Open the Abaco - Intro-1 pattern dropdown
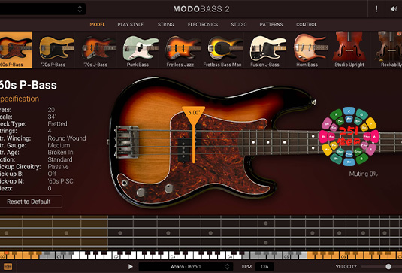This screenshot has height=273, width=402. point(186,267)
